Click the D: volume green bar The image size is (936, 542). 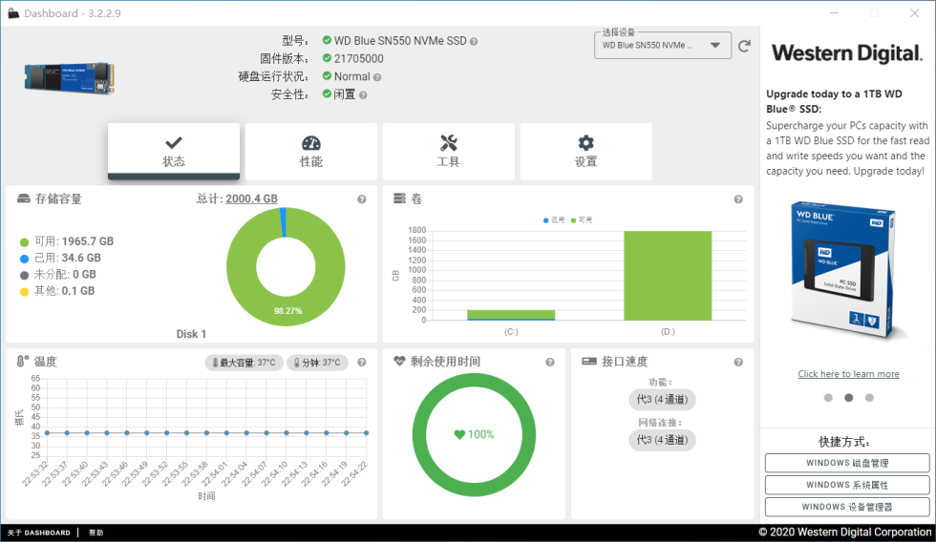point(668,276)
